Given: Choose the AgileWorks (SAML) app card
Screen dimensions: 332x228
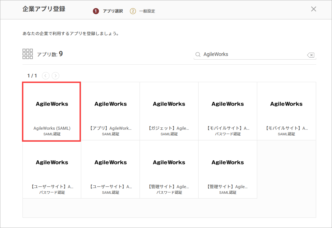Looking at the screenshot, I should [x=52, y=111].
